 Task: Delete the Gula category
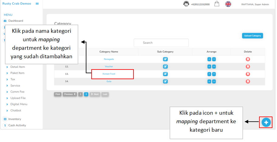(x=248, y=81)
